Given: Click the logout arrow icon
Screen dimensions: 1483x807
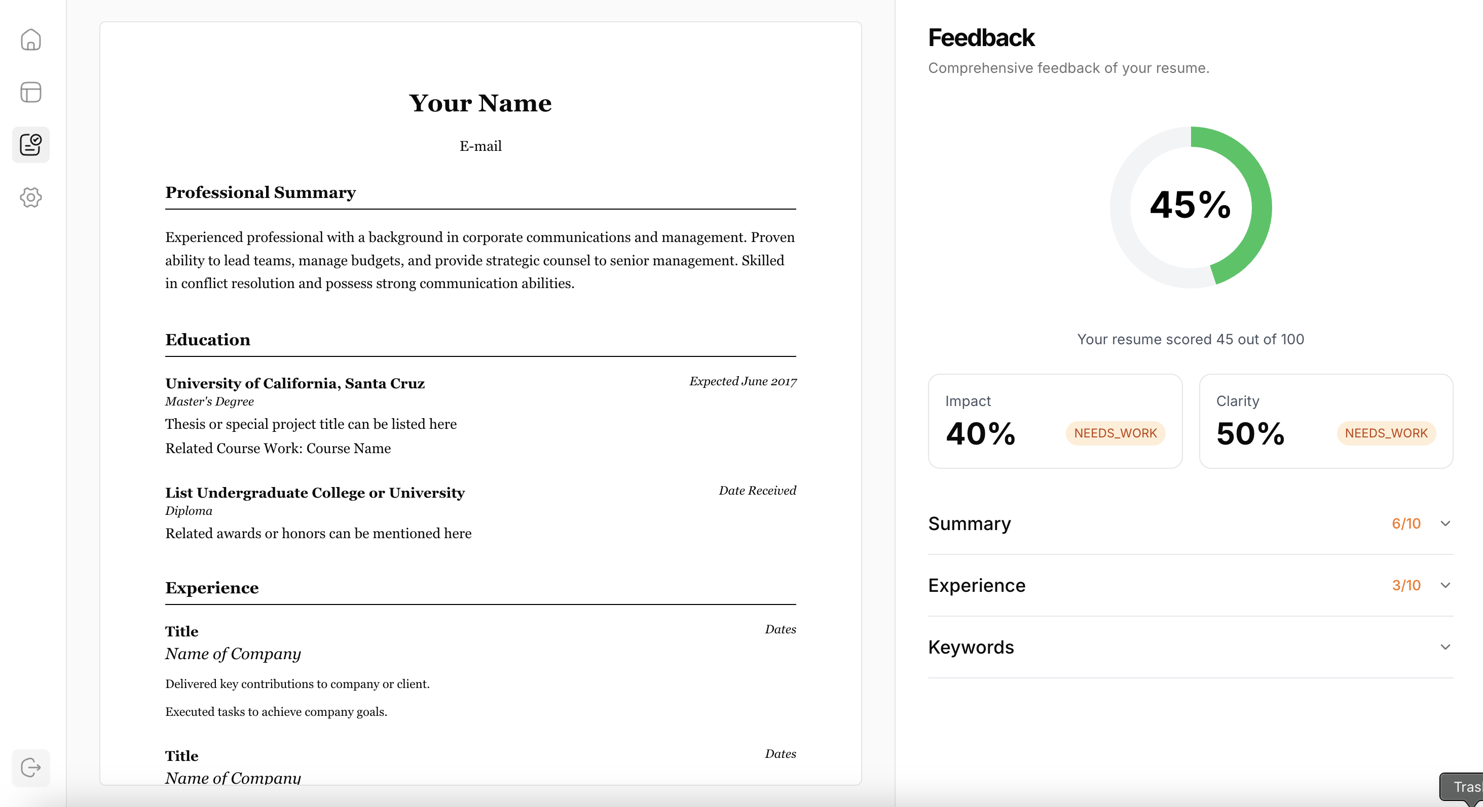Looking at the screenshot, I should [30, 768].
